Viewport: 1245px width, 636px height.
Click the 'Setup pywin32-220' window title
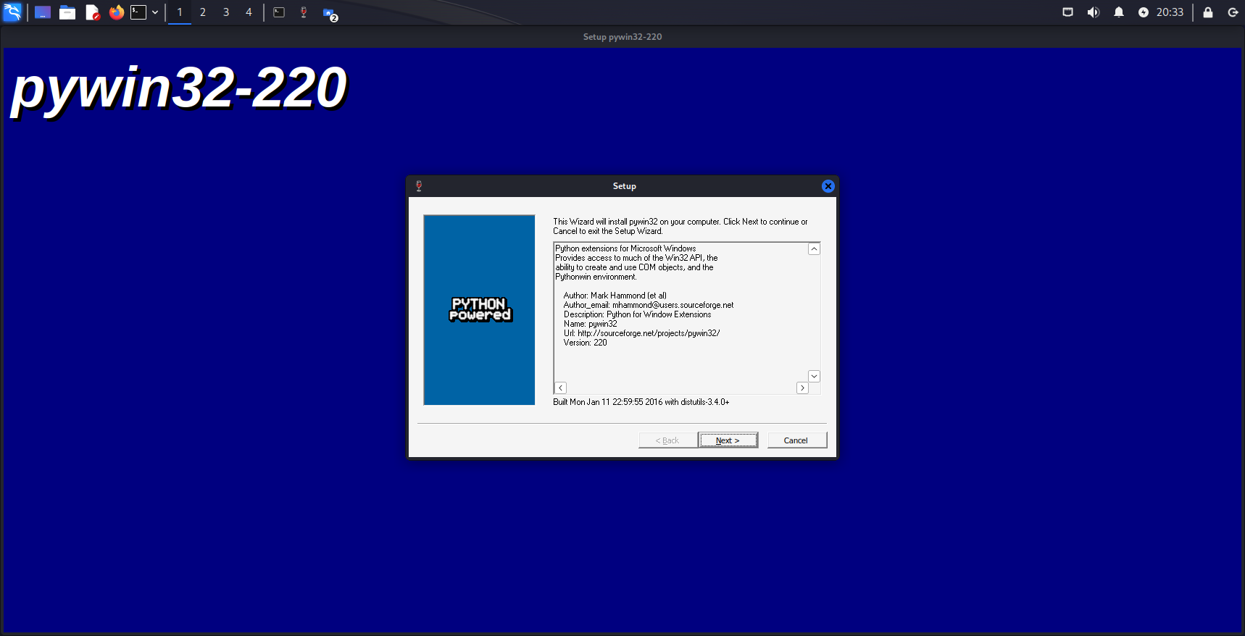pos(622,37)
